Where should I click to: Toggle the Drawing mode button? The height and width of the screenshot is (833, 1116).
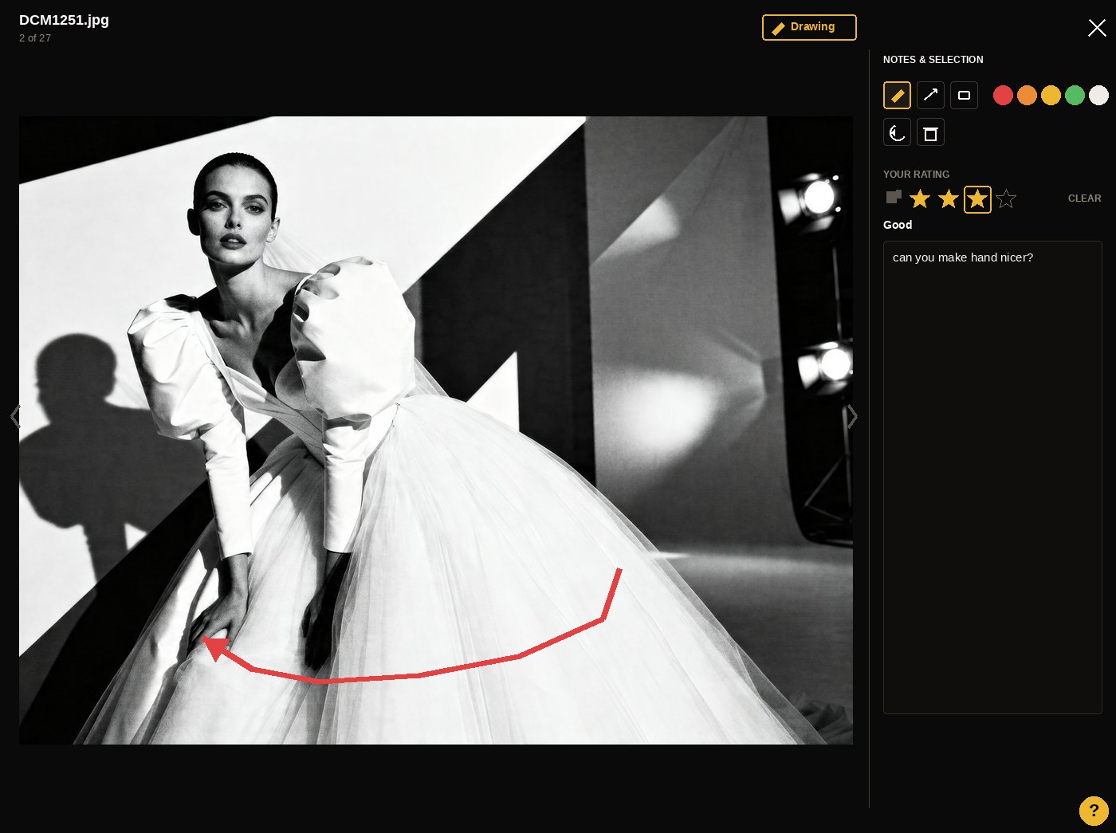point(809,27)
